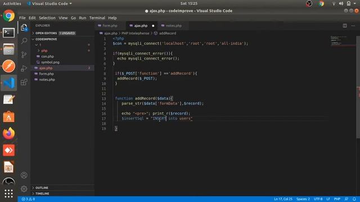Viewport: 360px width, 202px height.
Task: Open the Terminal menu
Action: click(97, 18)
